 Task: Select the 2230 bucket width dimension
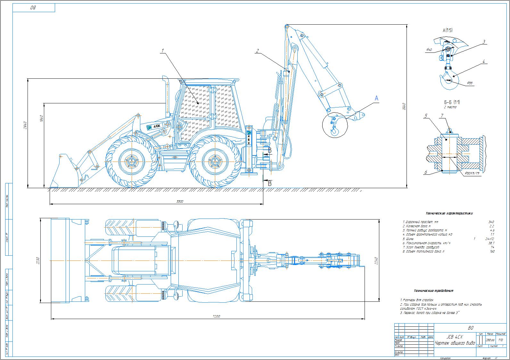tap(38, 260)
